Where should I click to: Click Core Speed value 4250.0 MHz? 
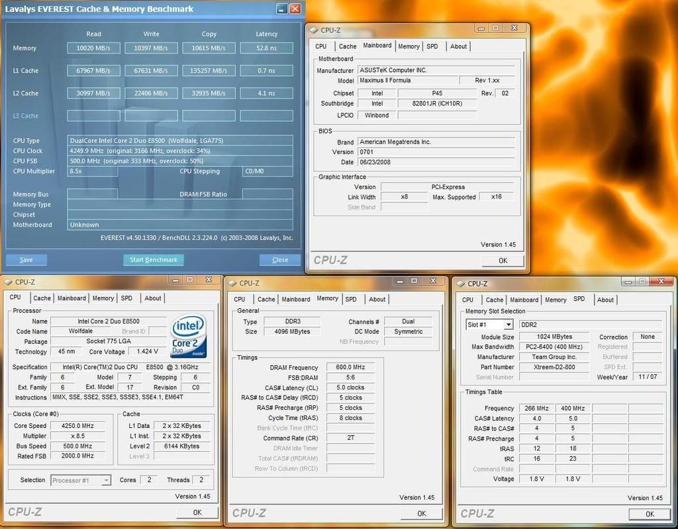(78, 426)
